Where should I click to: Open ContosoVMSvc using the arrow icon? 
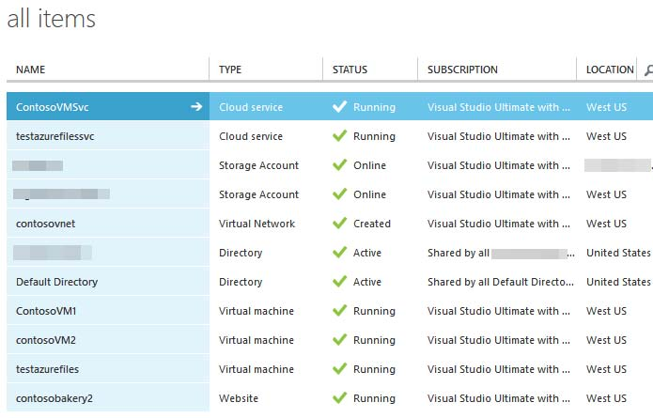(196, 107)
